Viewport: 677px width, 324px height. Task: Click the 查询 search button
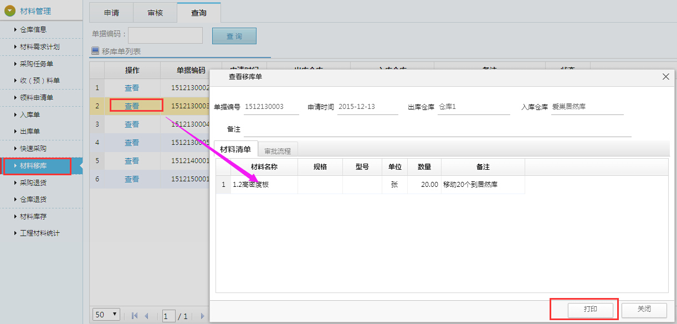pos(234,36)
